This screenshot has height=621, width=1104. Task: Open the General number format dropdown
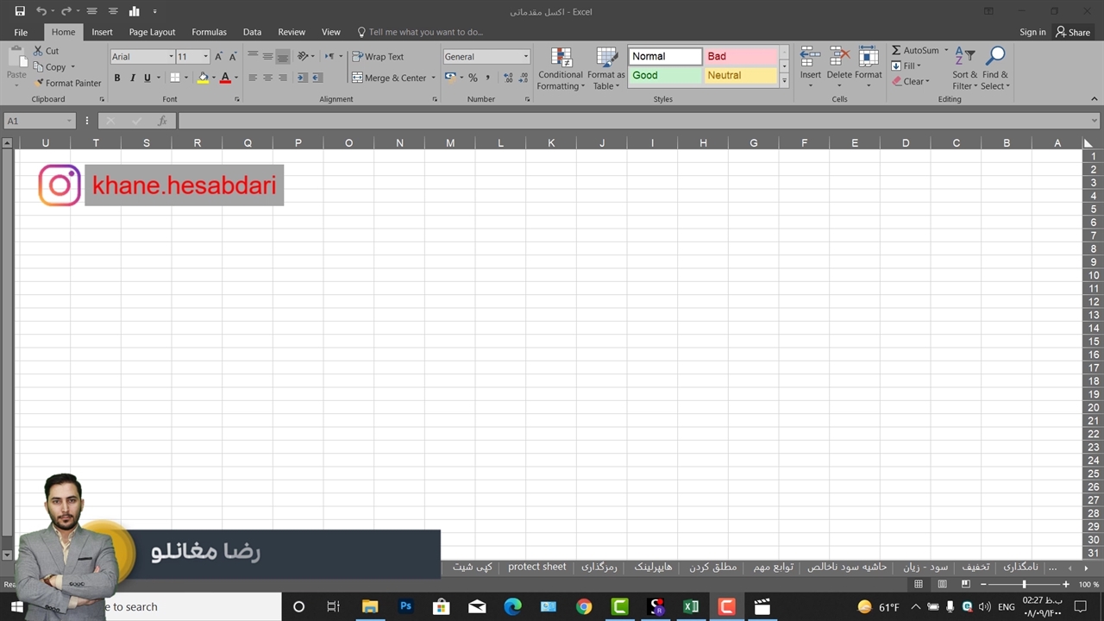(525, 57)
